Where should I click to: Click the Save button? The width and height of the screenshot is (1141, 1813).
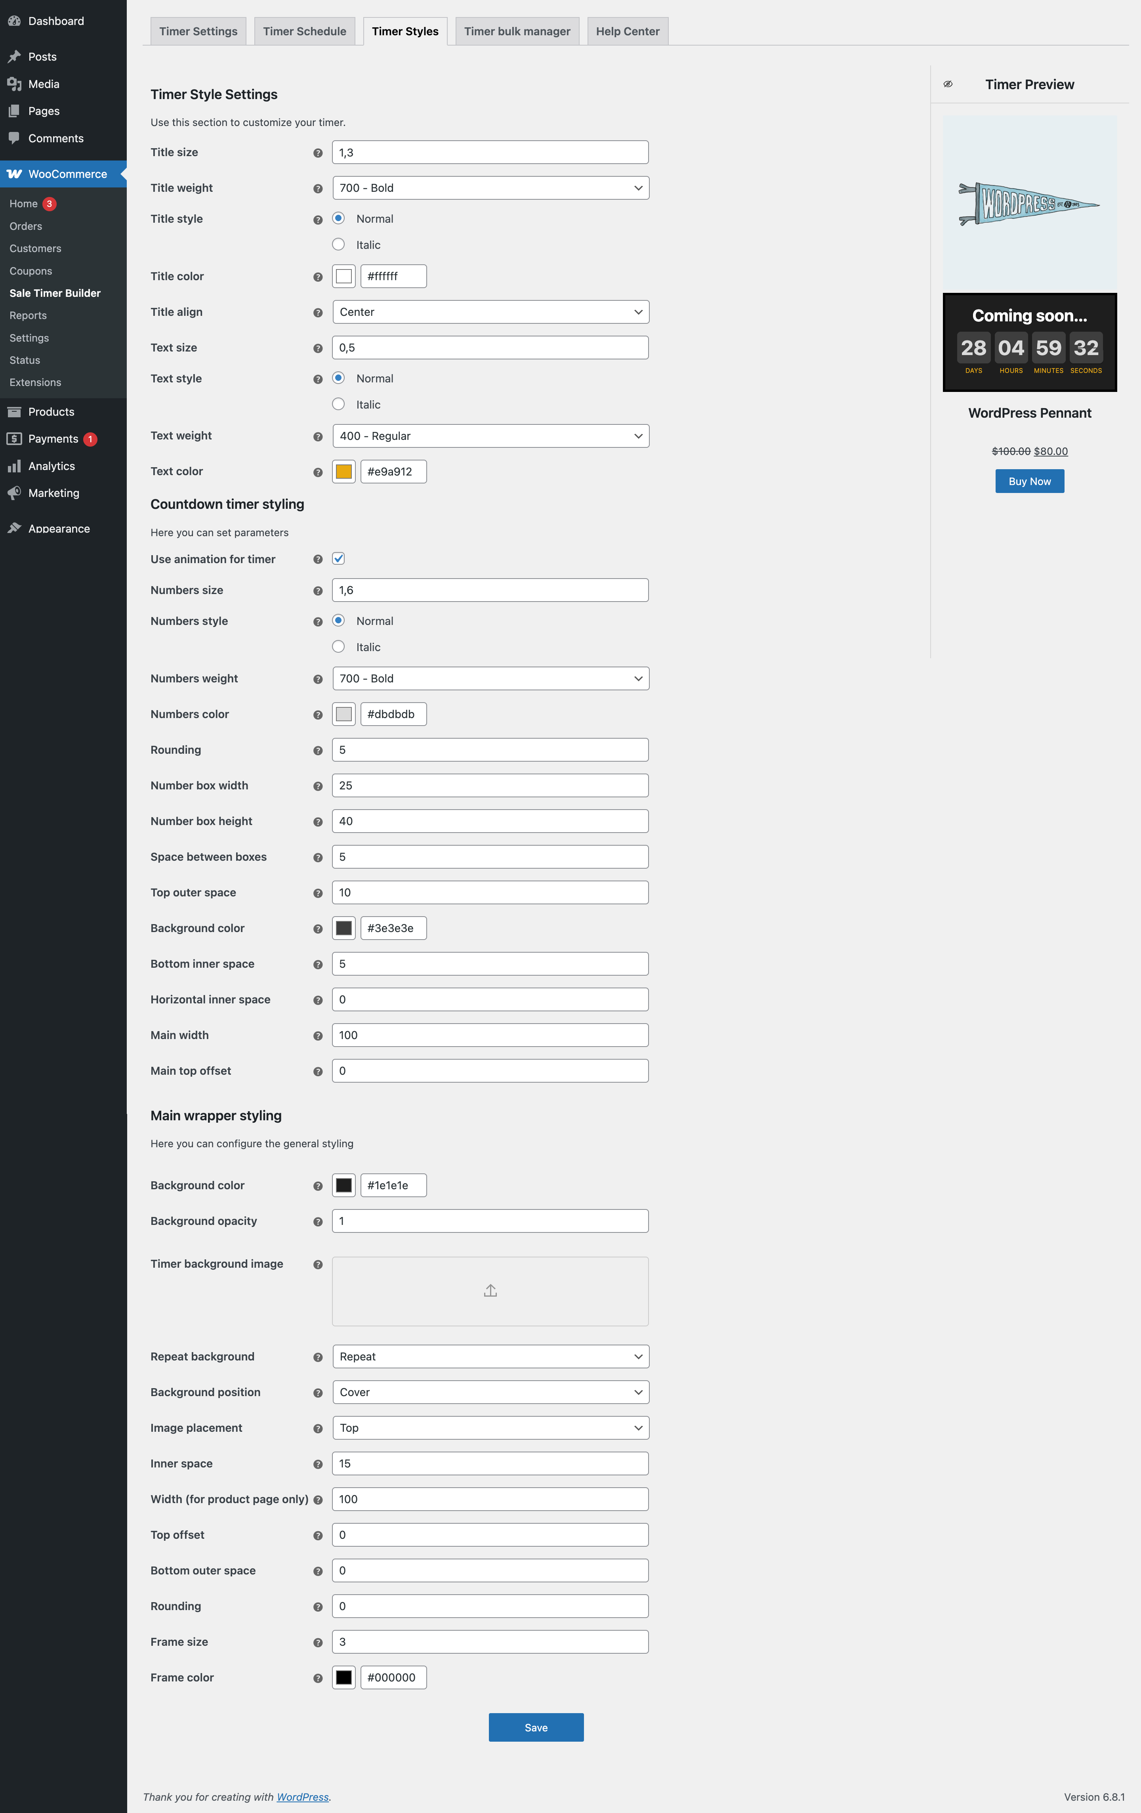point(535,1727)
